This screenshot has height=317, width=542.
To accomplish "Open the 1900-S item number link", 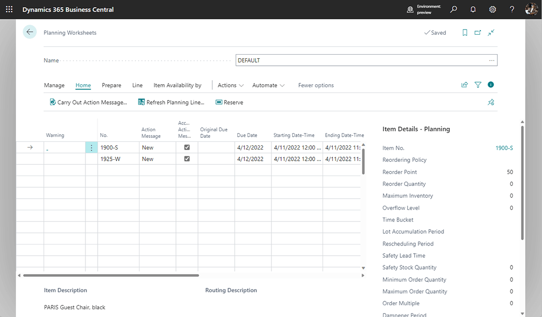I will point(504,148).
